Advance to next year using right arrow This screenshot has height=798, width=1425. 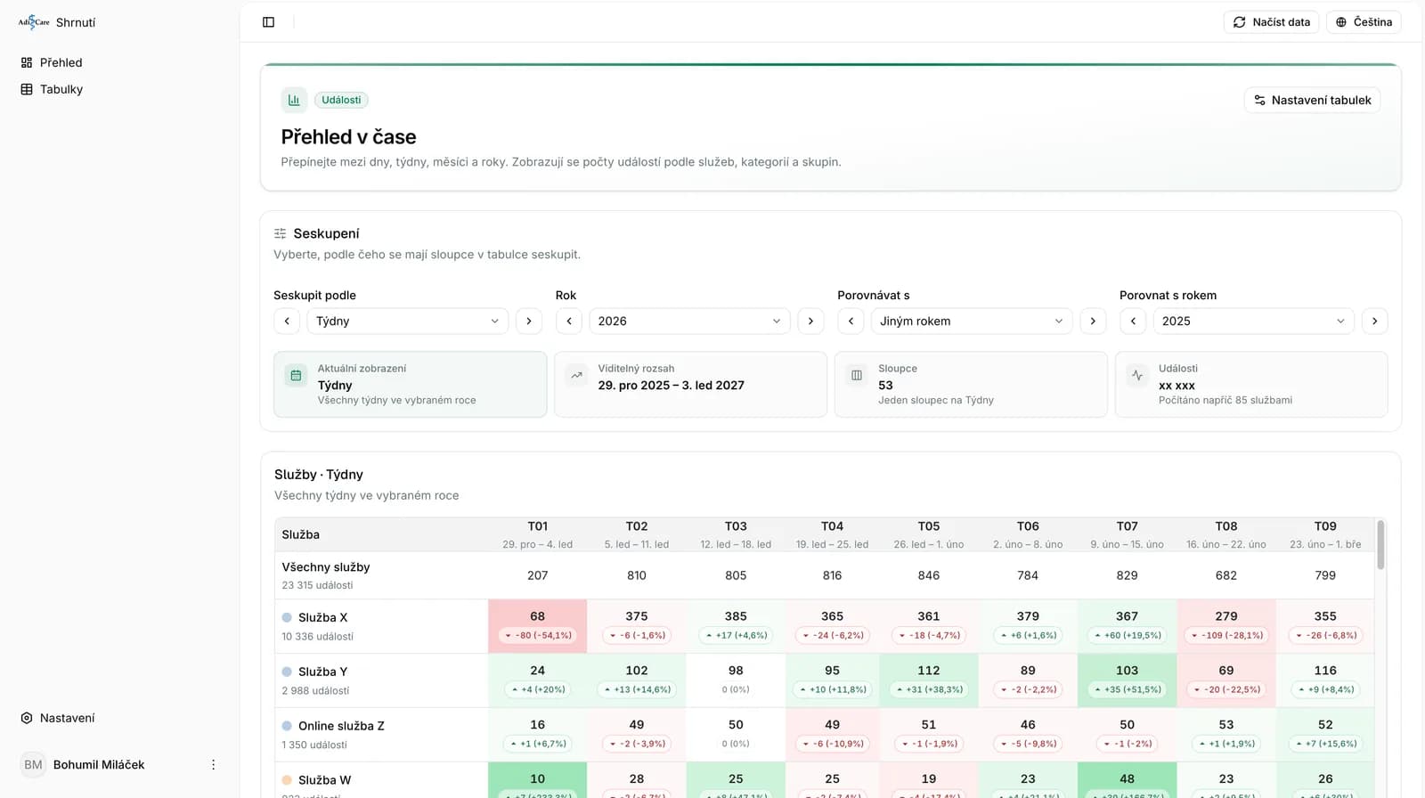(x=810, y=322)
